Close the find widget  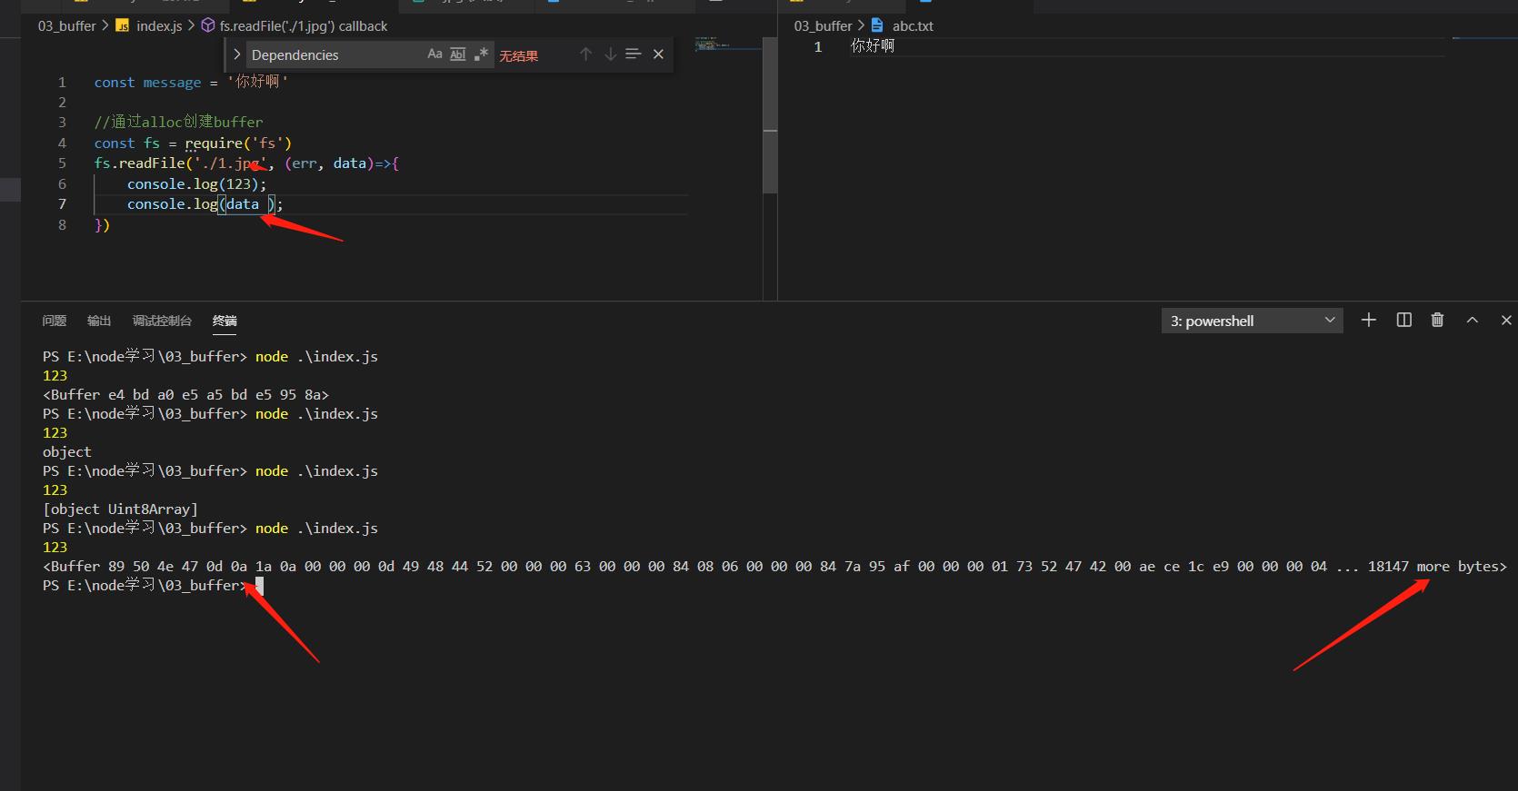(x=658, y=54)
